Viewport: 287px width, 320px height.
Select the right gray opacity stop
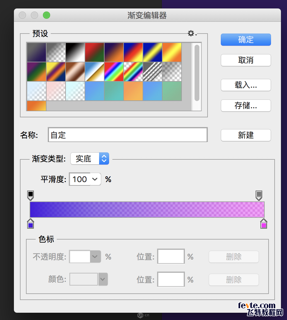coord(259,195)
